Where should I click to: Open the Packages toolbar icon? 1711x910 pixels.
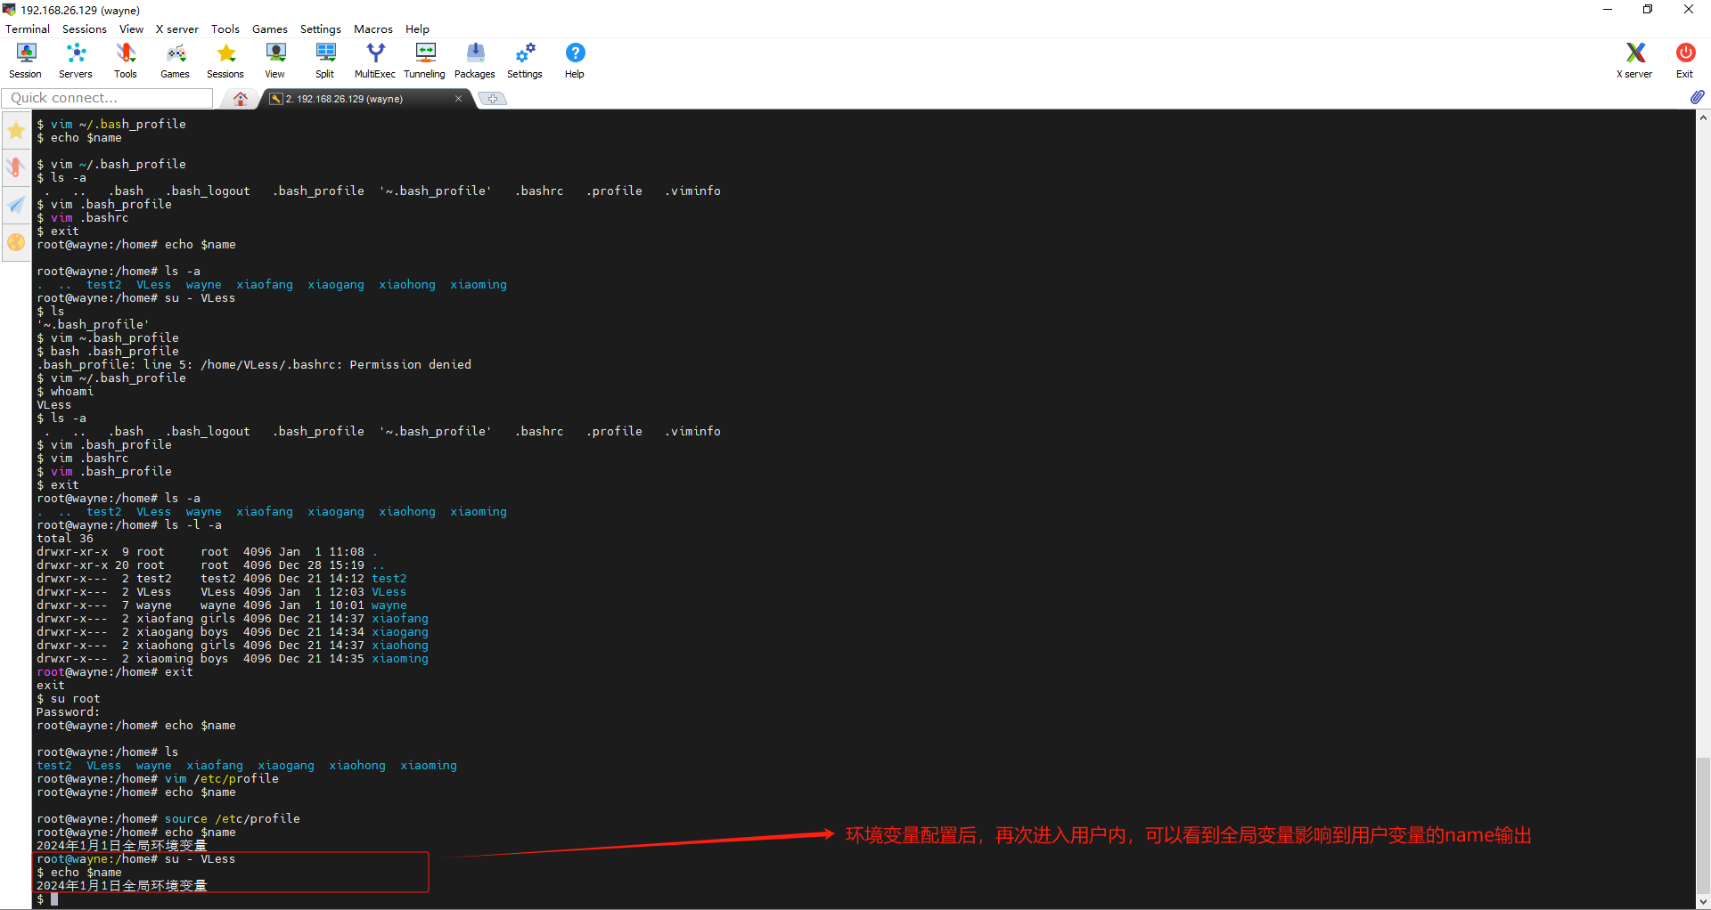pos(475,61)
